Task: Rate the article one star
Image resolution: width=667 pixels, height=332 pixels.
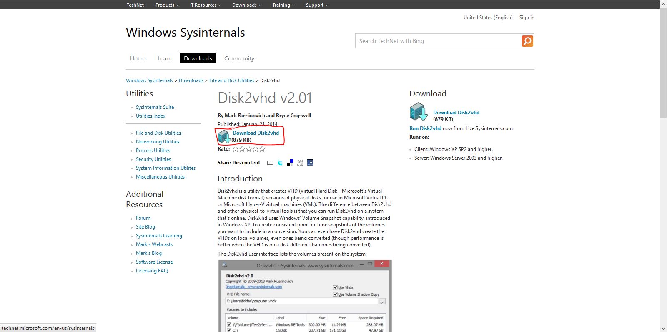Action: click(x=236, y=149)
